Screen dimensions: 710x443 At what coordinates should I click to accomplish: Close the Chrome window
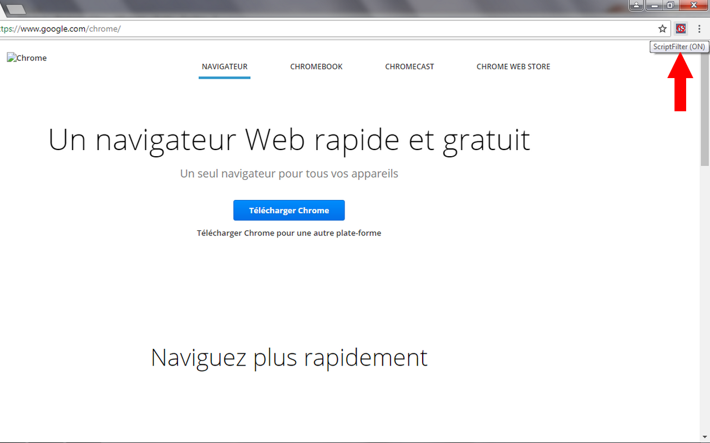pyautogui.click(x=693, y=5)
